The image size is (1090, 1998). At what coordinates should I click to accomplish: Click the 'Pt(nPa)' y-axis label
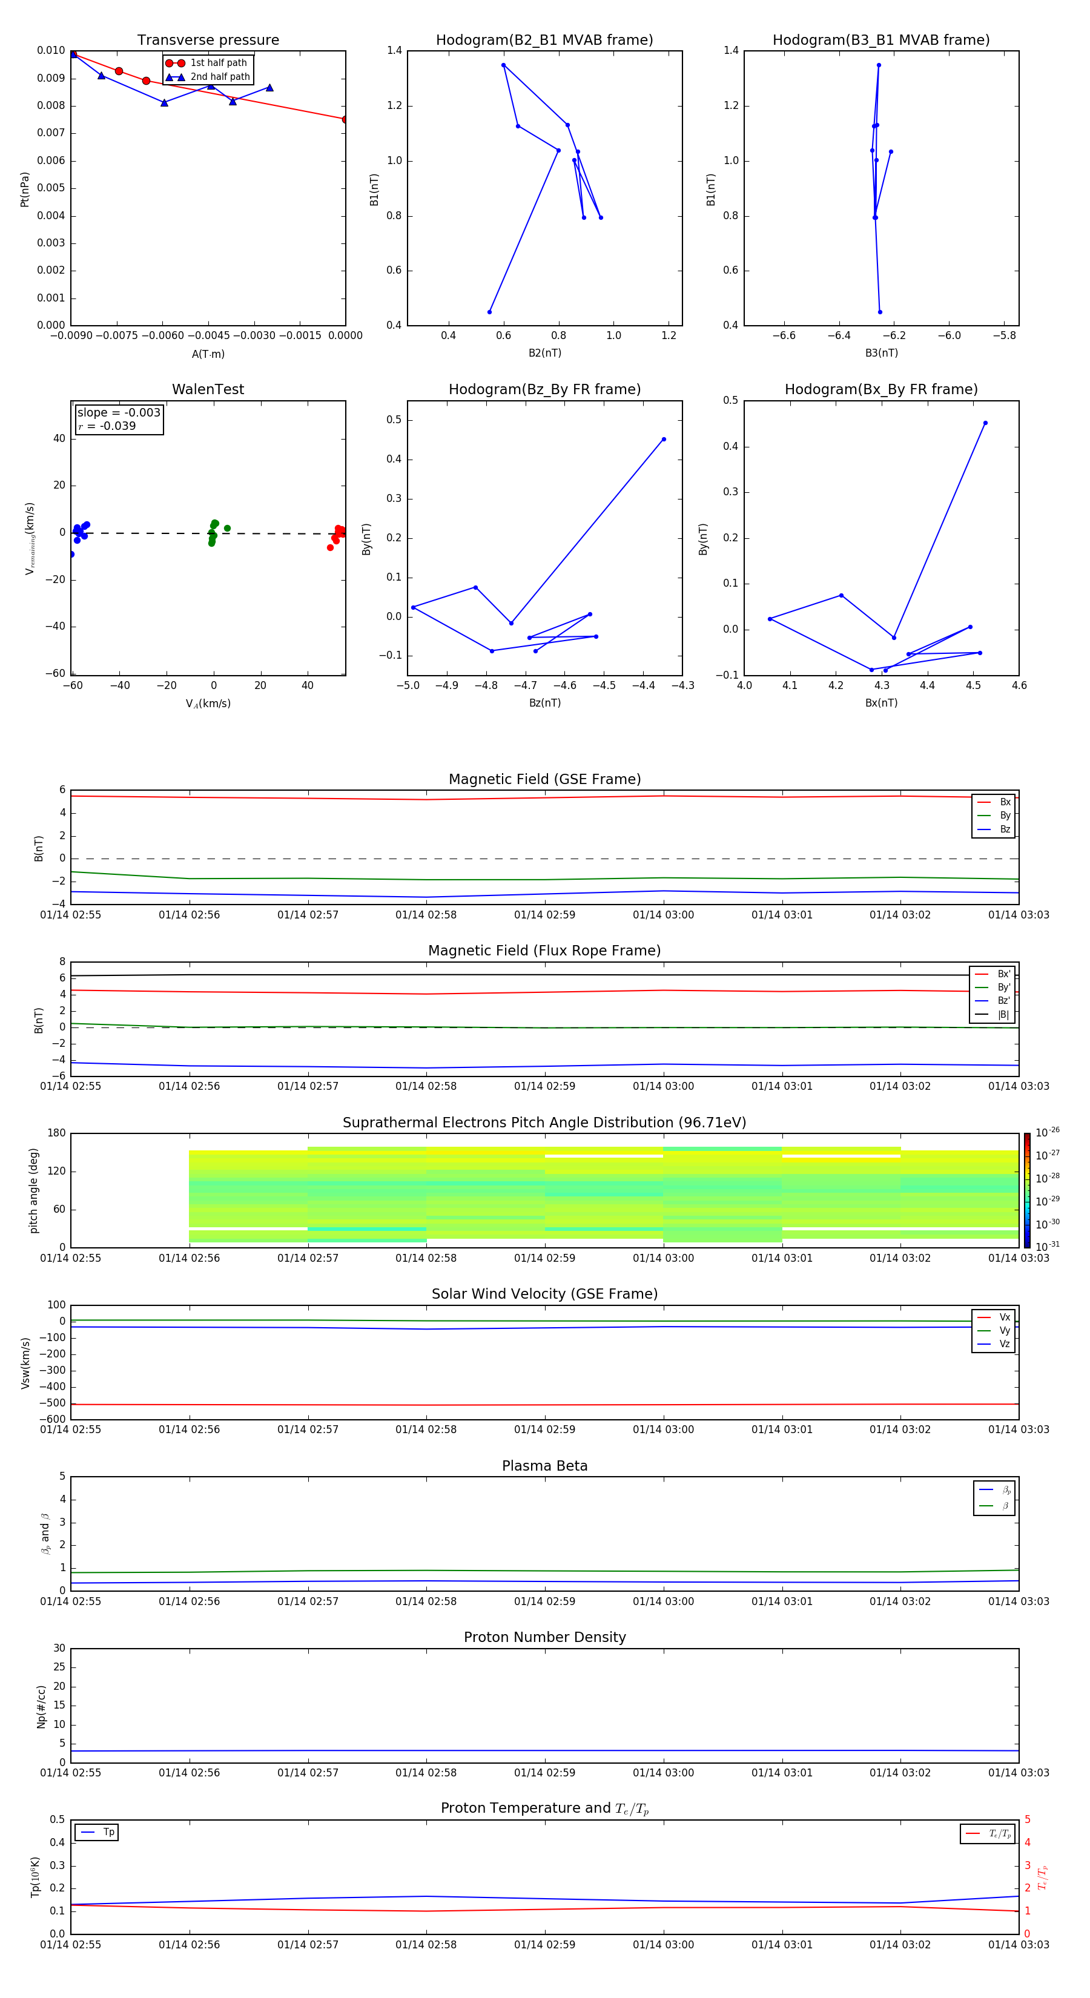point(25,190)
